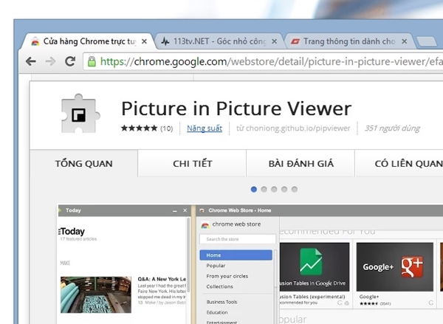
Task: Select the fourth carousel dot
Action: [x=284, y=189]
